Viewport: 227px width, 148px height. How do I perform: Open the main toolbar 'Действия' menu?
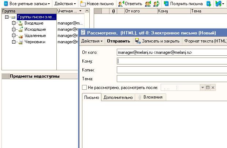tap(65, 4)
